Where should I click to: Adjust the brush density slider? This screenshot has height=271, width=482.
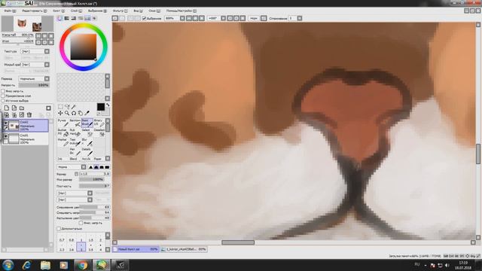tap(94, 186)
